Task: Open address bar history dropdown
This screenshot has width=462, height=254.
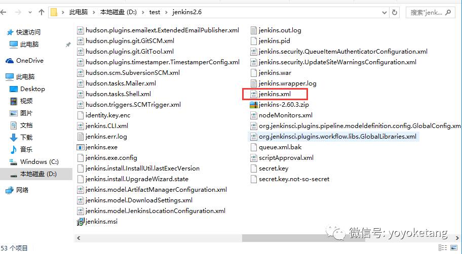Action: (384, 13)
